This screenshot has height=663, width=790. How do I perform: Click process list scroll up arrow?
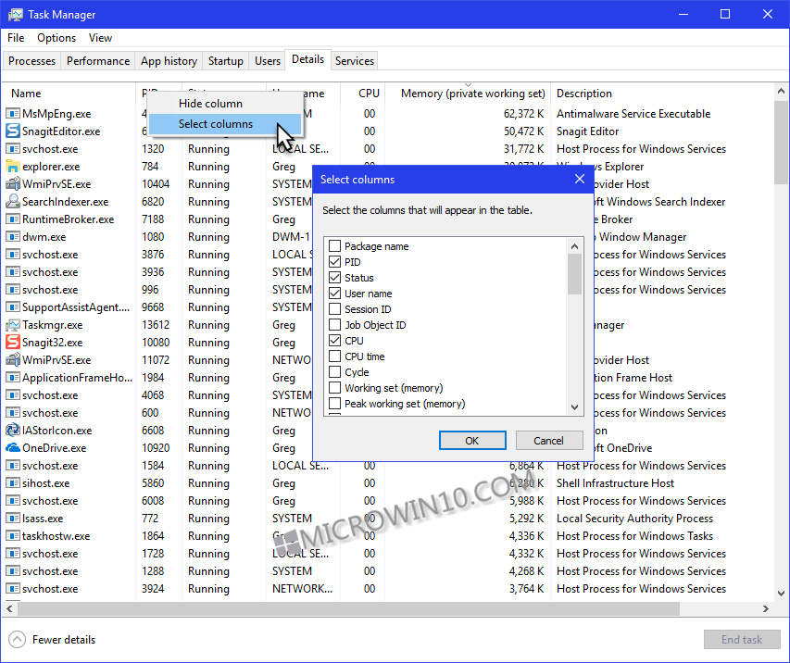781,91
